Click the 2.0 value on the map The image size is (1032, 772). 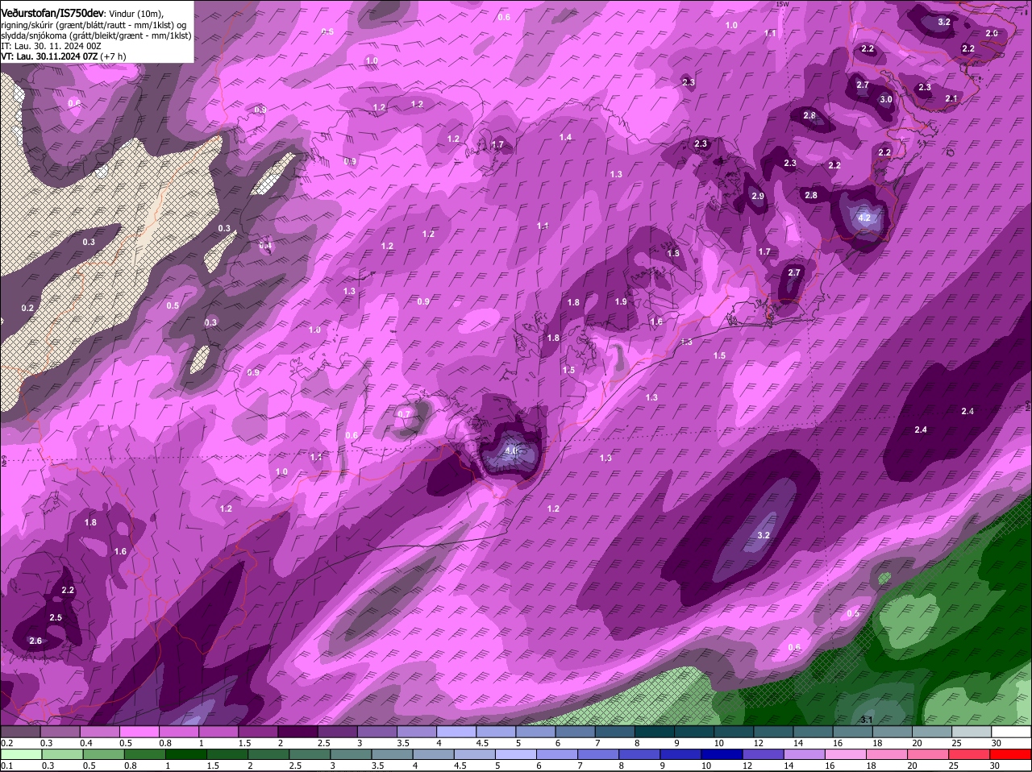(x=992, y=33)
